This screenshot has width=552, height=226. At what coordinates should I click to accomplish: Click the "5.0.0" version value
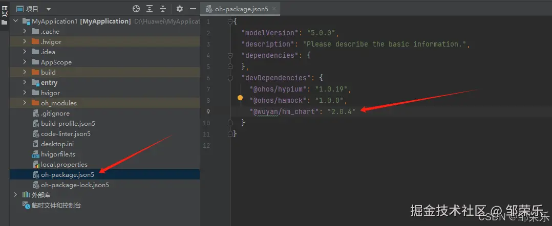(x=322, y=33)
